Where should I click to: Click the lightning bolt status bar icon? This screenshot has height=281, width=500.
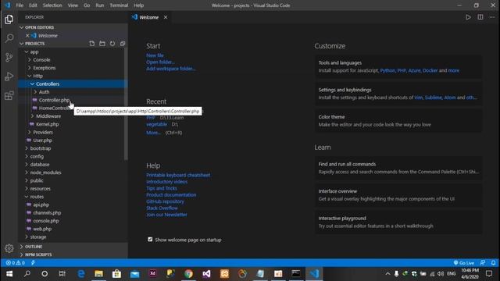click(33, 263)
